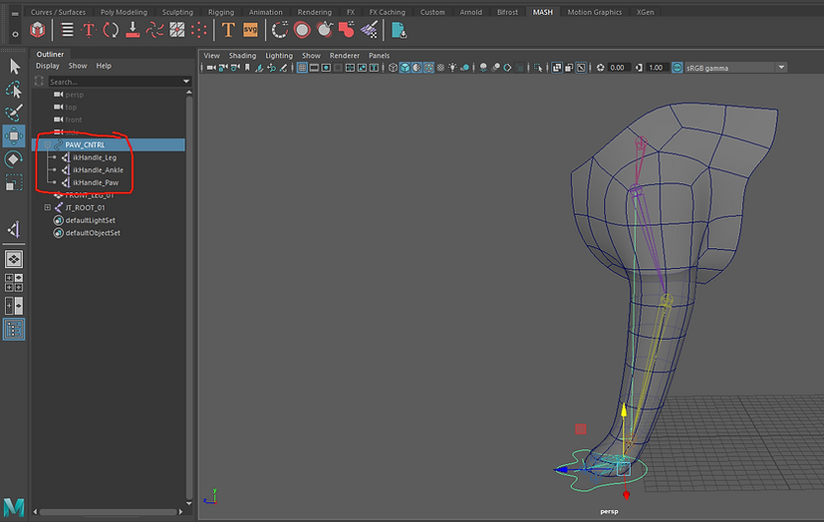This screenshot has width=824, height=522.
Task: Click the Outliner layout icon in toolbox
Action: 14,330
